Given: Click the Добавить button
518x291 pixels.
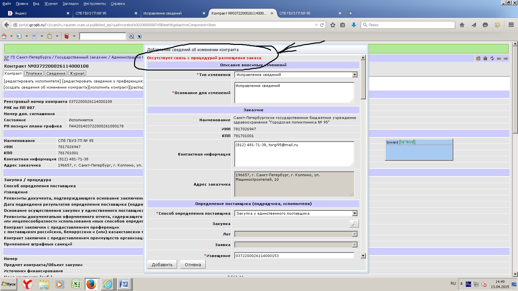Looking at the screenshot, I should click(162, 264).
